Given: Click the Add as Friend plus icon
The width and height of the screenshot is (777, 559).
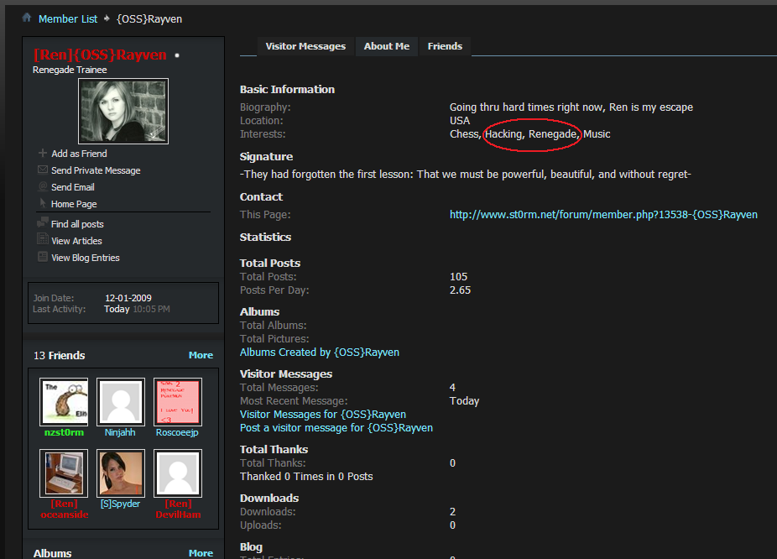Looking at the screenshot, I should pos(43,154).
